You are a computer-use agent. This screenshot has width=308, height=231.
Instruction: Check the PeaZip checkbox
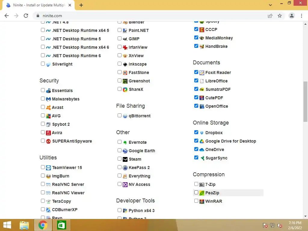click(196, 192)
